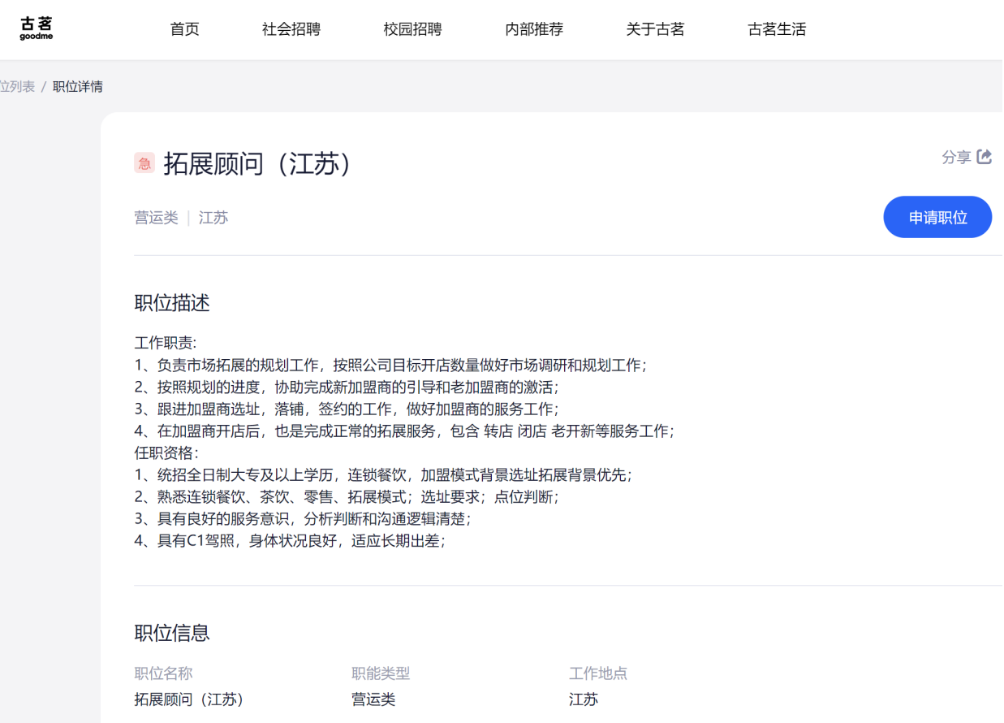Image resolution: width=1004 pixels, height=723 pixels.
Task: Click the red 急 urgent badge
Action: click(x=144, y=163)
